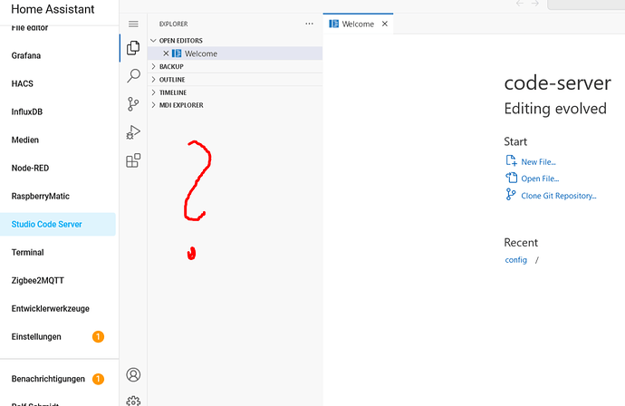Expand the MDI Explorer section
Viewport: 625px width, 406px height.
(235, 105)
